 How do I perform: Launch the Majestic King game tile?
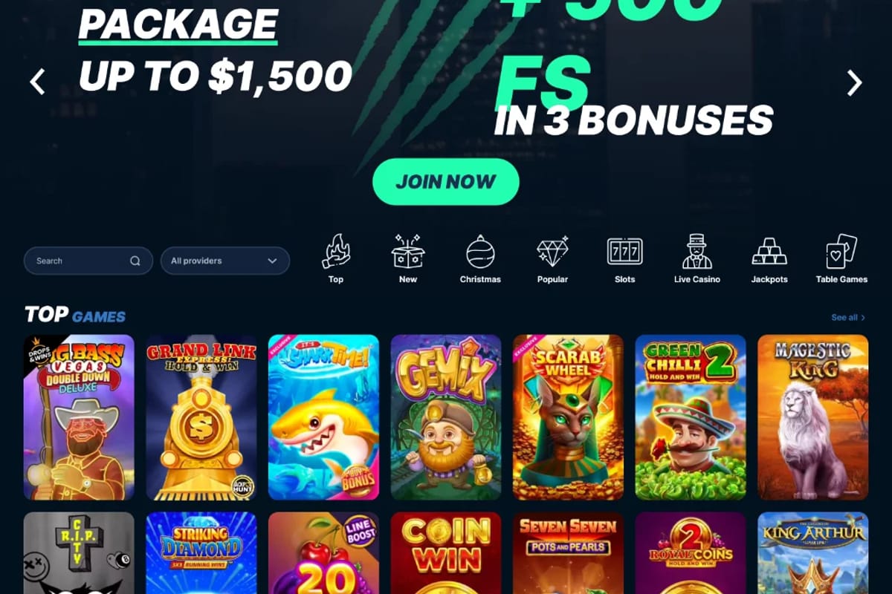(x=813, y=417)
